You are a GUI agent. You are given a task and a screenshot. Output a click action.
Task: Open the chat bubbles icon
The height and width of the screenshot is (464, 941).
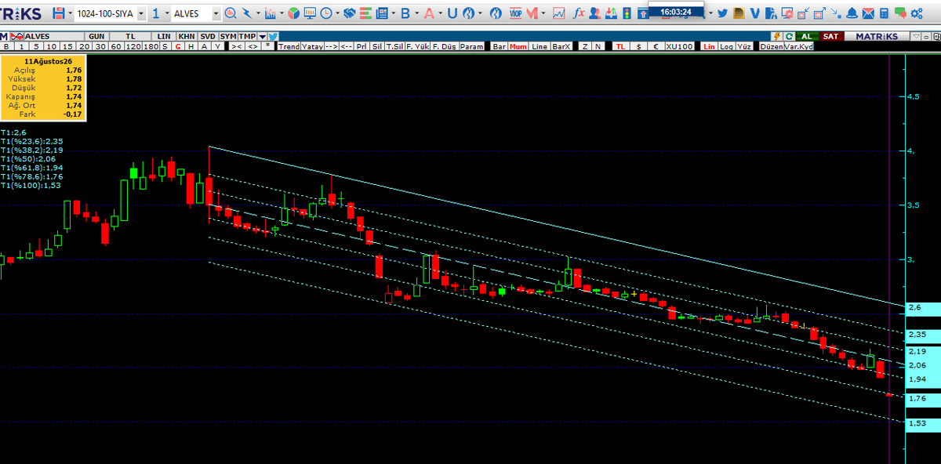[899, 13]
